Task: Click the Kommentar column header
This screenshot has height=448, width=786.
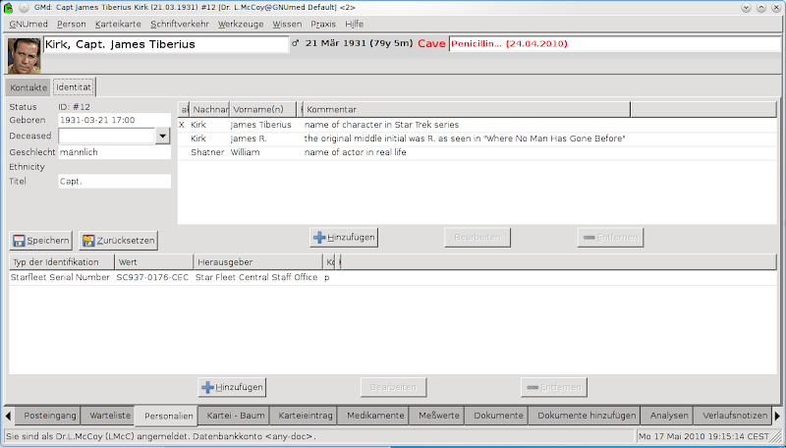Action: pyautogui.click(x=466, y=109)
